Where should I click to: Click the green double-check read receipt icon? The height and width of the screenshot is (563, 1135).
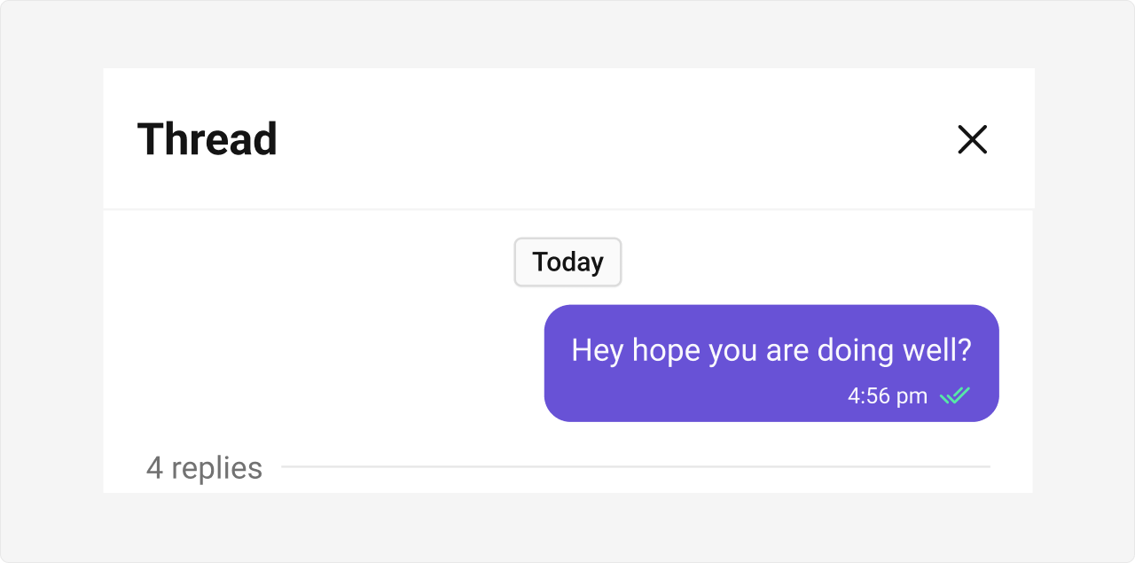coord(955,395)
